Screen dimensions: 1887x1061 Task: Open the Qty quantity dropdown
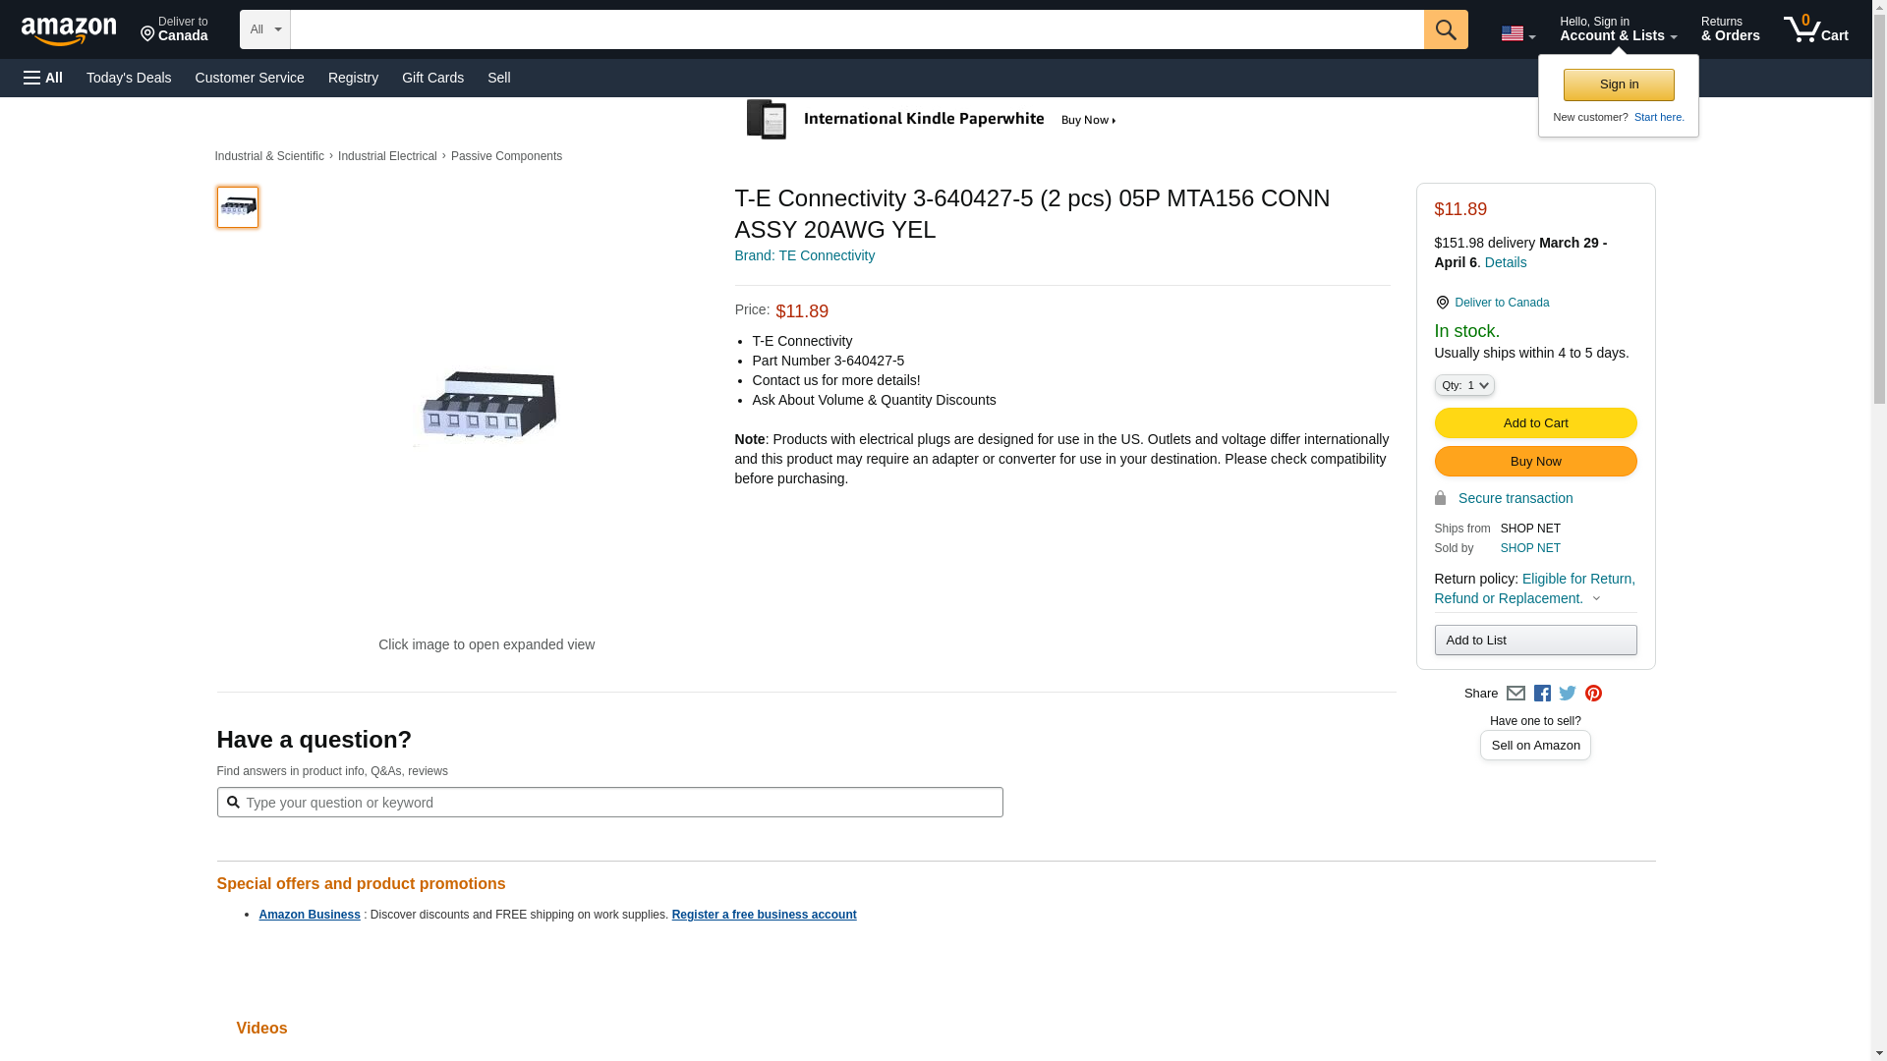pyautogui.click(x=1463, y=385)
